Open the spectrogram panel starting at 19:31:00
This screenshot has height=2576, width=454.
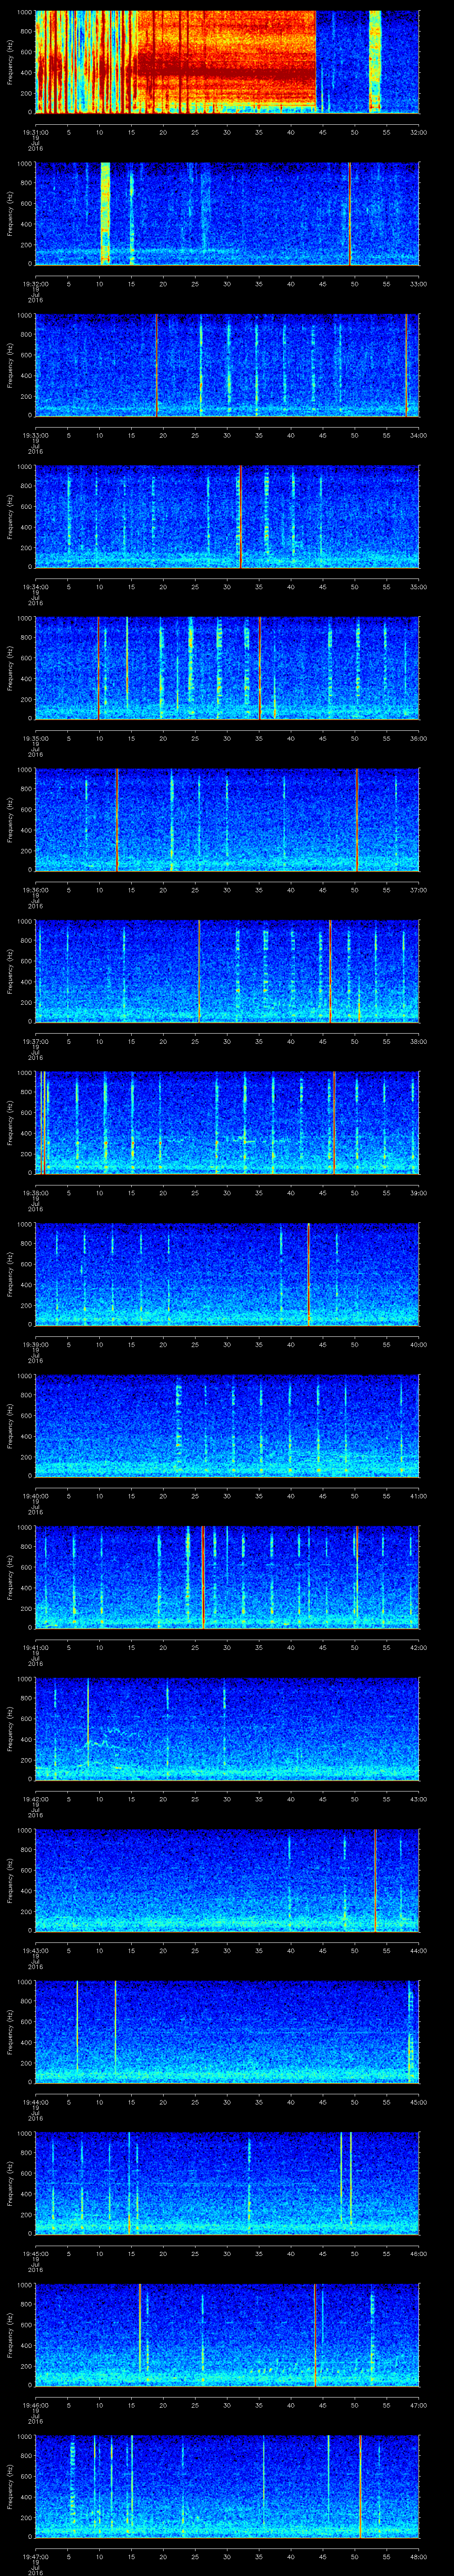227,62
